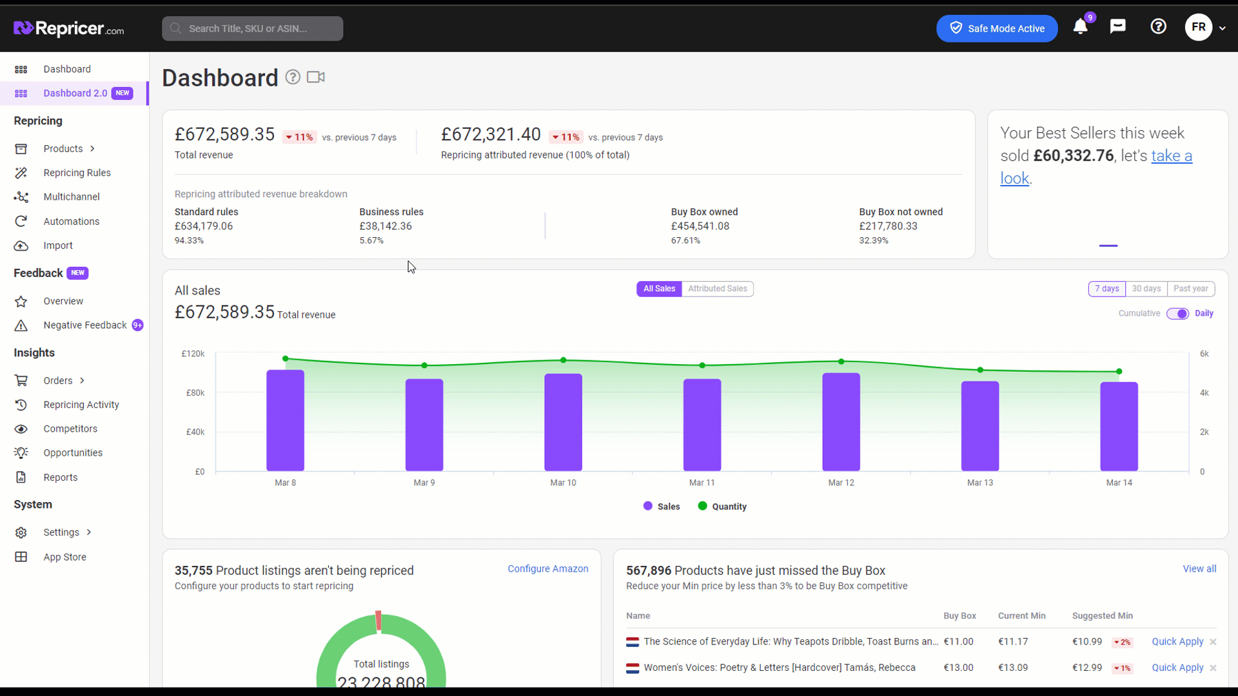The height and width of the screenshot is (696, 1238).
Task: Open the chat messages icon
Action: click(x=1118, y=26)
